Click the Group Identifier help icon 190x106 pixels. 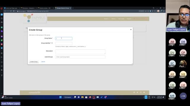click(x=52, y=43)
